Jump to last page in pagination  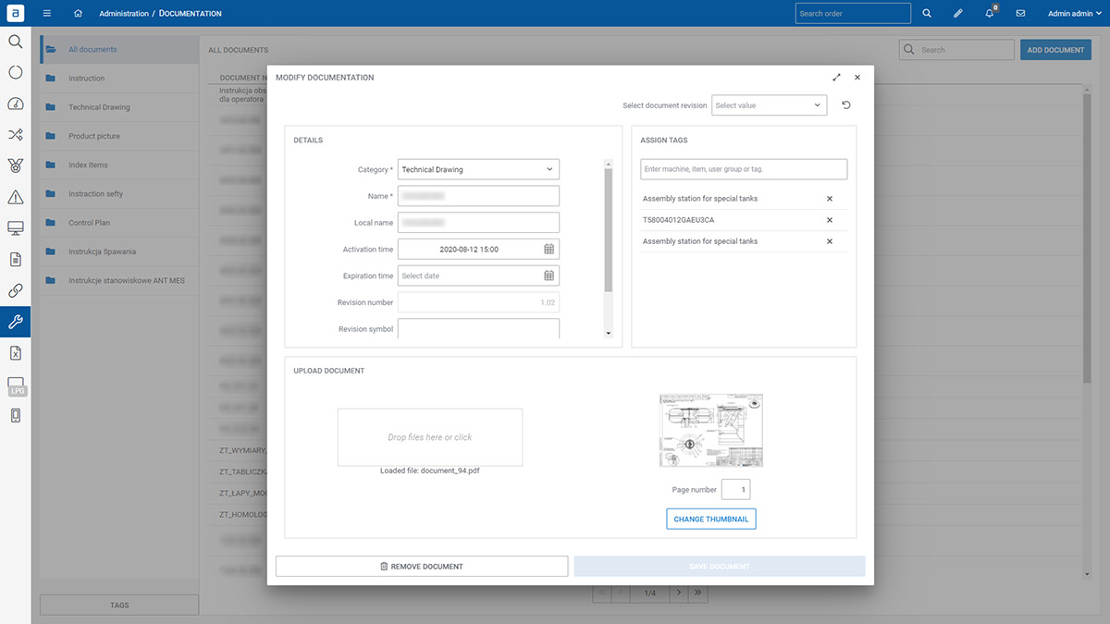pyautogui.click(x=698, y=592)
